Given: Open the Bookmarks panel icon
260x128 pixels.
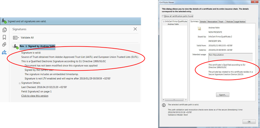Looking at the screenshot, I should point(4,37).
